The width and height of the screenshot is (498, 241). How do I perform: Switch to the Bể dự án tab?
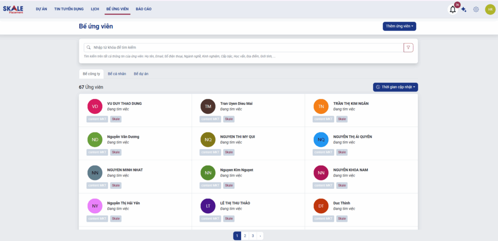click(141, 74)
